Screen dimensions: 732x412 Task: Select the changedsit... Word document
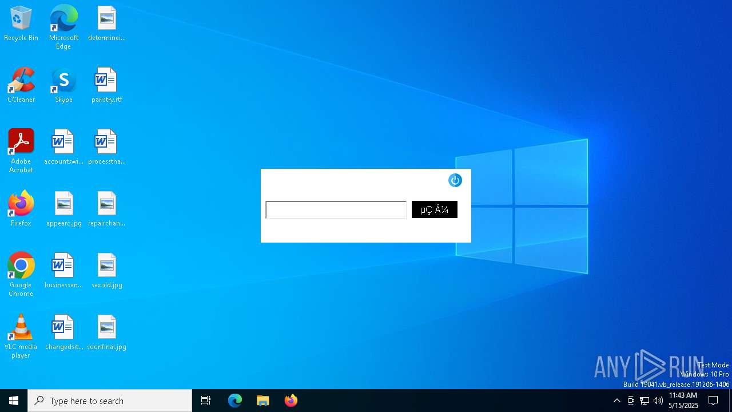[63, 333]
